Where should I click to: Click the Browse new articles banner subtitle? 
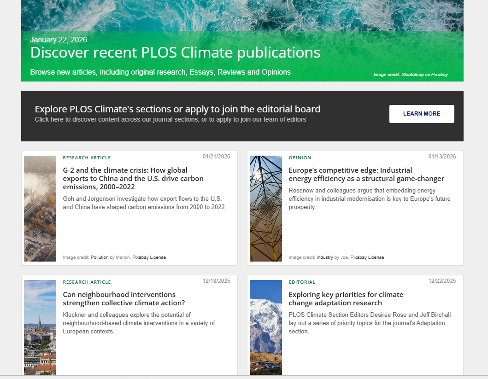click(x=160, y=72)
